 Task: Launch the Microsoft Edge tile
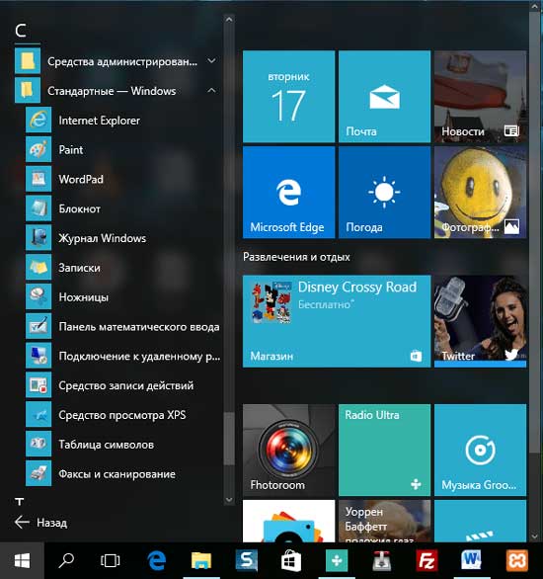[x=288, y=193]
